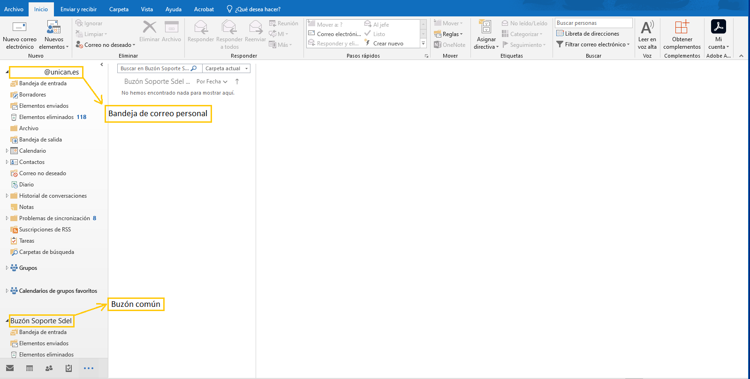Expand the Pasos rápidos gallery
This screenshot has width=750, height=379.
[424, 44]
